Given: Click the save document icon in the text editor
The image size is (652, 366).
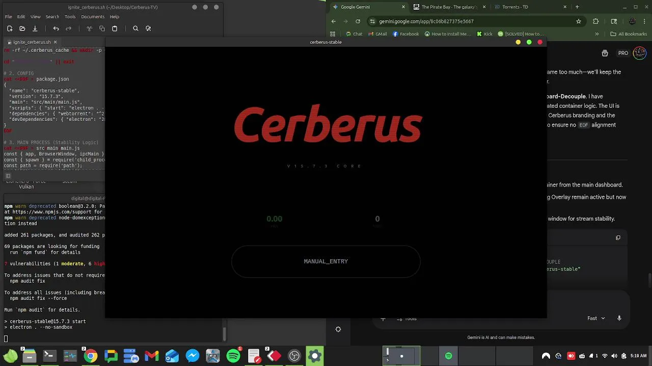Looking at the screenshot, I should (35, 28).
